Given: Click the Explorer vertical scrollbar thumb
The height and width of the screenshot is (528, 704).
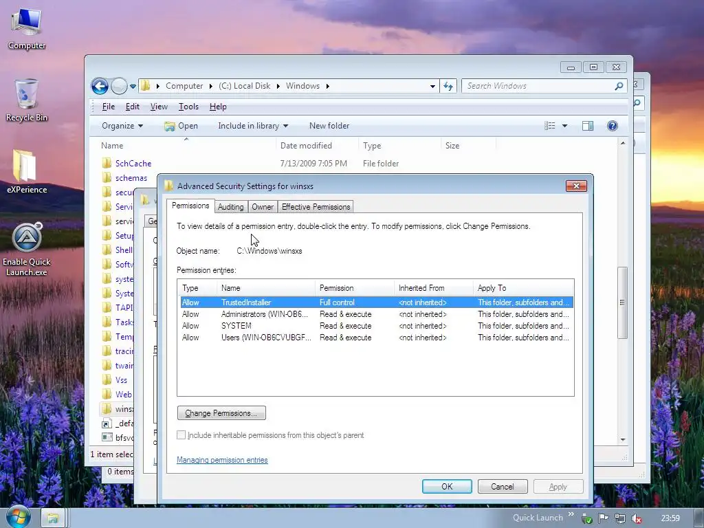Looking at the screenshot, I should click(x=622, y=302).
